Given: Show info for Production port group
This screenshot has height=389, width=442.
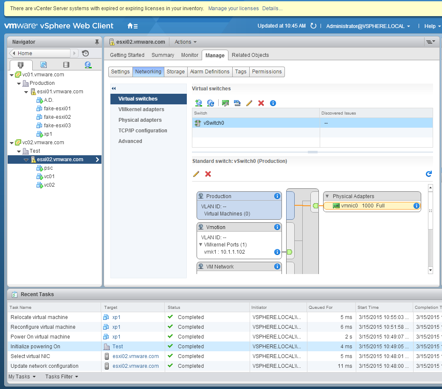Looking at the screenshot, I should tap(277, 196).
